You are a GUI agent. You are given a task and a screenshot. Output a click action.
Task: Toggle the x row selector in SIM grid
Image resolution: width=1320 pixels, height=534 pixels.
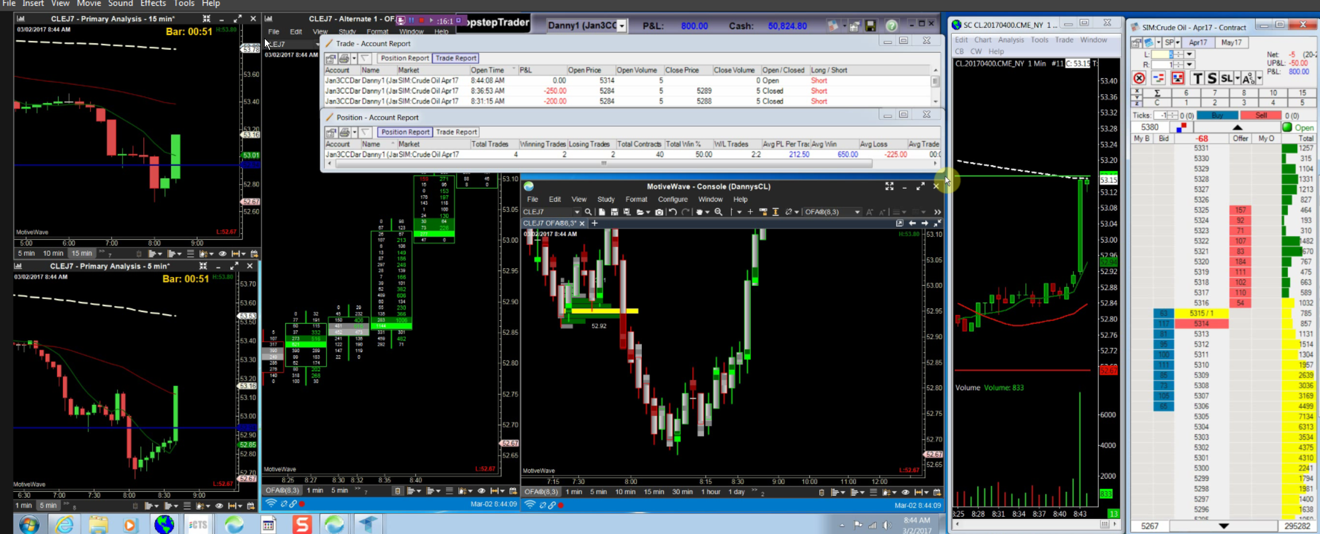(x=1136, y=92)
